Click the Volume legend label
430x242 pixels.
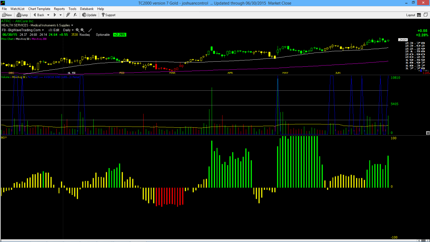pos(5,77)
